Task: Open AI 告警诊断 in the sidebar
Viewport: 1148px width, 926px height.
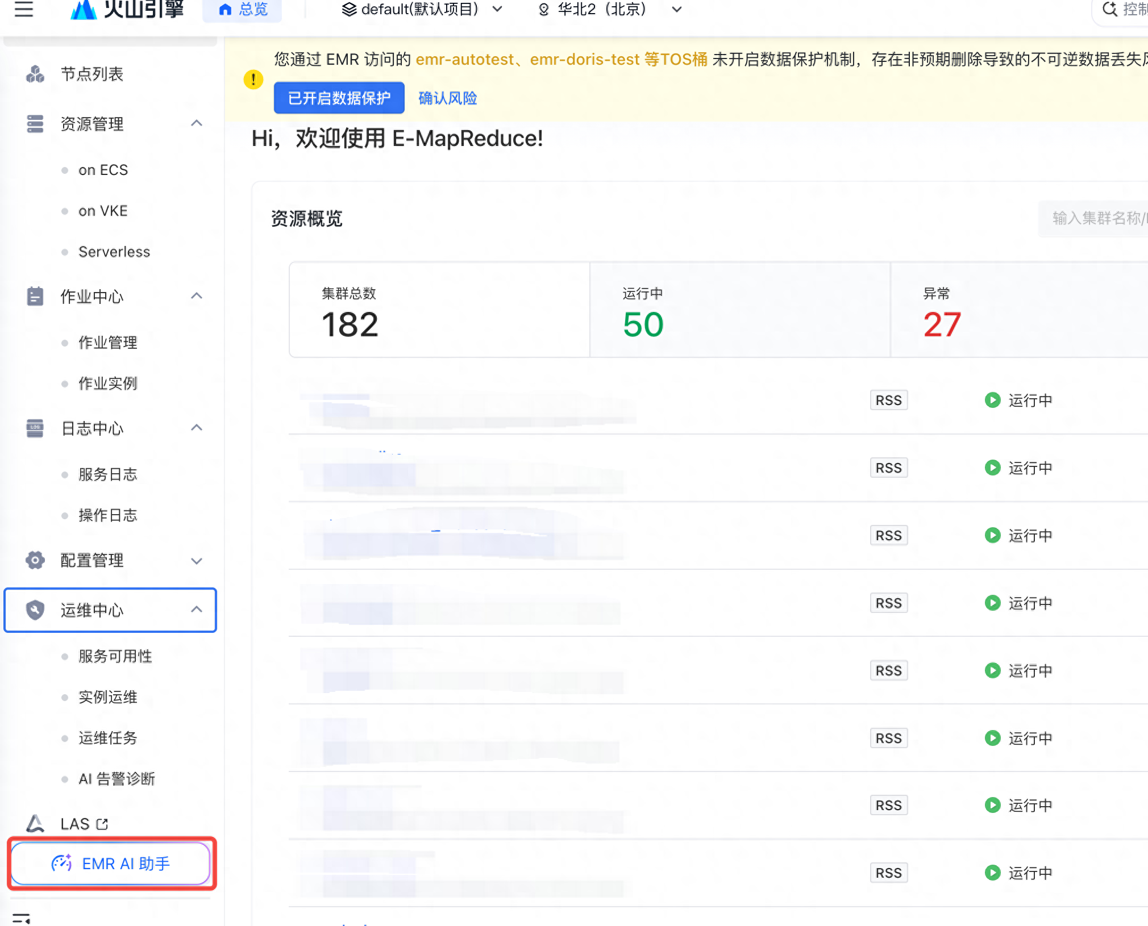Action: pos(117,779)
